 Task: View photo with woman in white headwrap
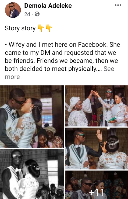click(97, 106)
